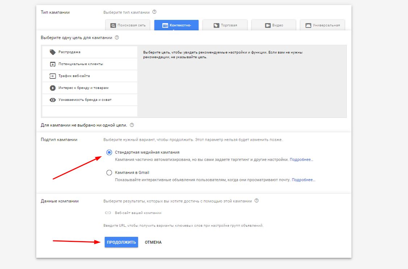The height and width of the screenshot is (269, 408).
Task: Click the arrow icon for Трафик веб-сайта
Action: coord(53,76)
